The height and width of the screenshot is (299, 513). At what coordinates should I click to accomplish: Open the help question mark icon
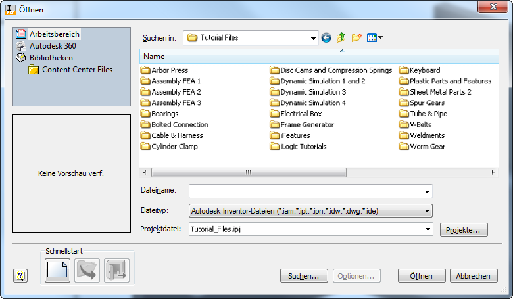point(20,275)
